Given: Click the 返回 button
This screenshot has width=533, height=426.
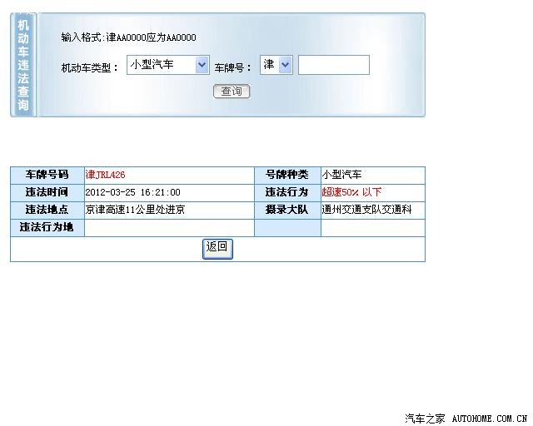Looking at the screenshot, I should coord(217,249).
